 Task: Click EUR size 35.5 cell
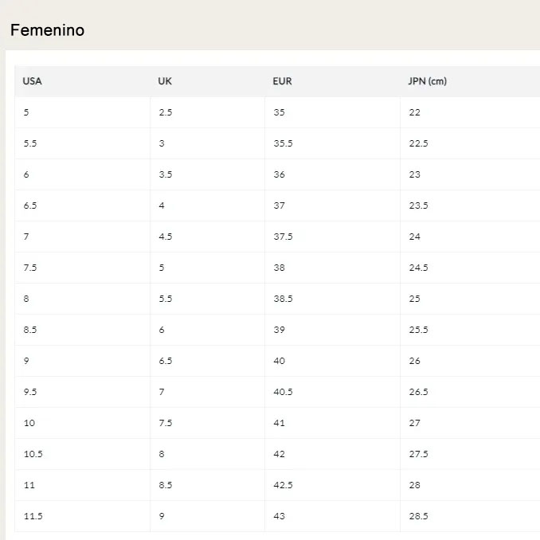(332, 143)
